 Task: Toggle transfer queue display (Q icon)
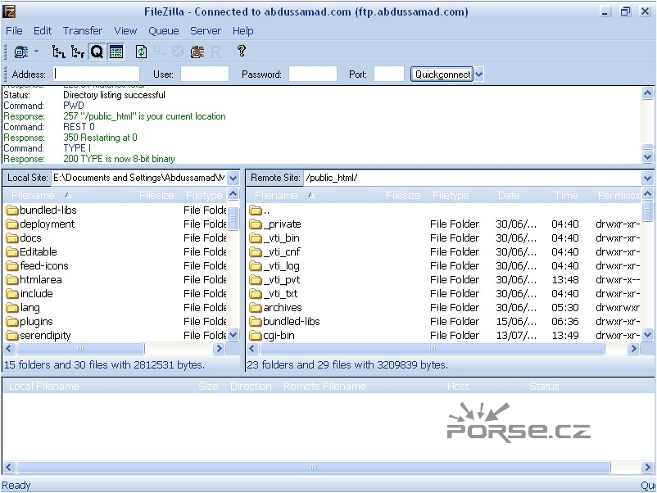97,52
